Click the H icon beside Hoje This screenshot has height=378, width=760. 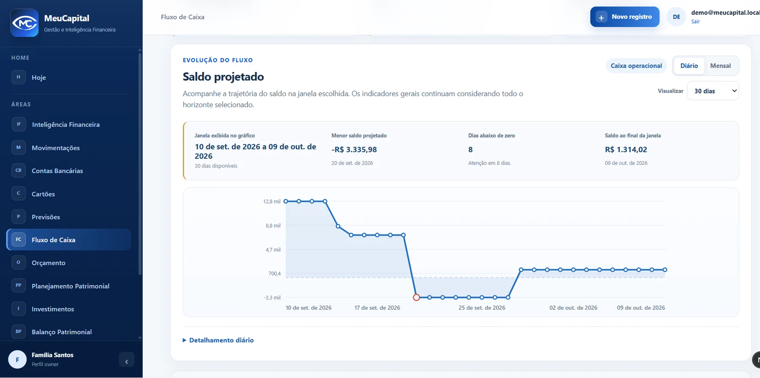tap(18, 77)
